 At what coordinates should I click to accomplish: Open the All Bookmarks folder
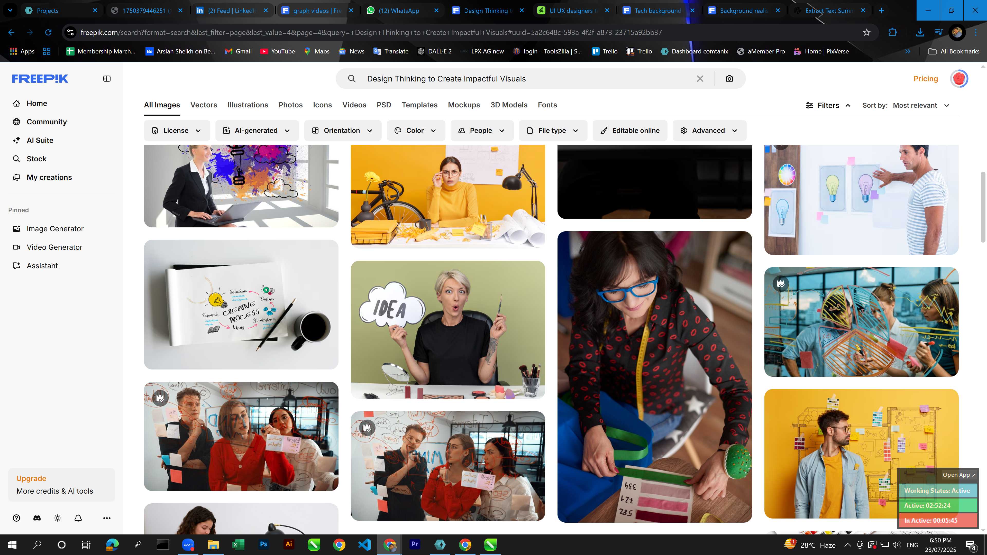pos(954,51)
